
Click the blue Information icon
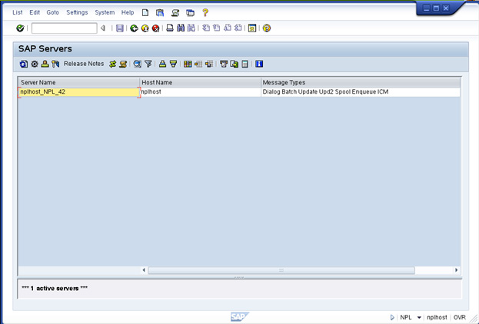[x=259, y=64]
